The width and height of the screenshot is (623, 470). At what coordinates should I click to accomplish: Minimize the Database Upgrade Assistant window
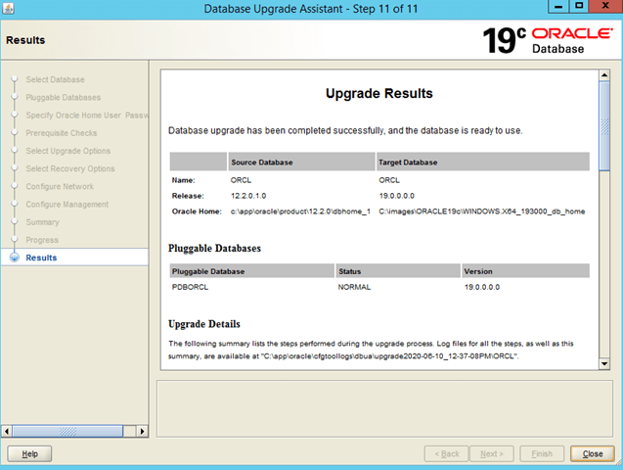[556, 9]
